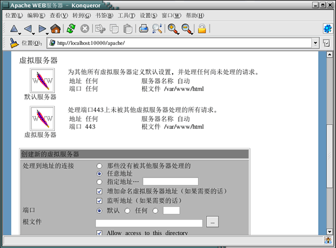Screen dimensions: 336x248
Task: Open the 设置(S) menu
Action: 148,16
